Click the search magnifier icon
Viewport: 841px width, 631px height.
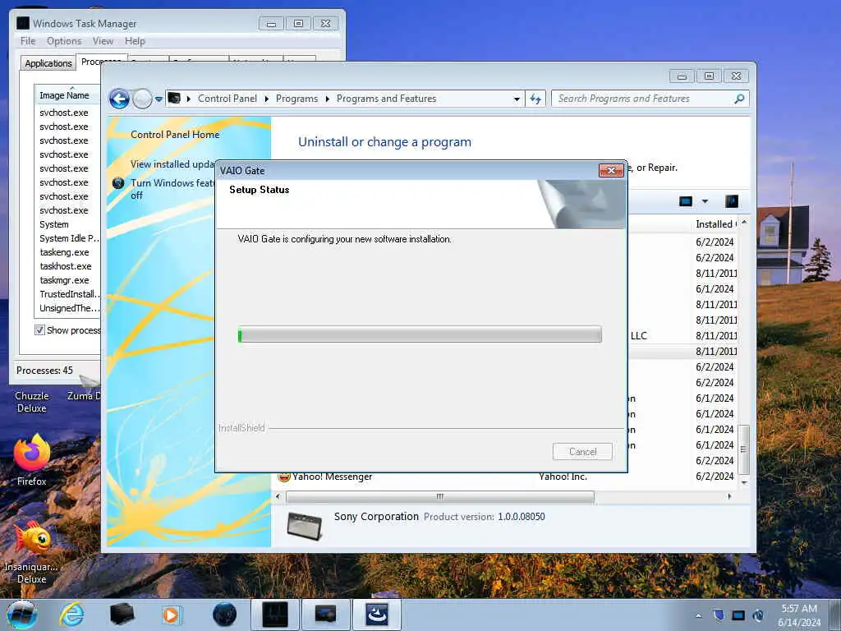pos(739,99)
